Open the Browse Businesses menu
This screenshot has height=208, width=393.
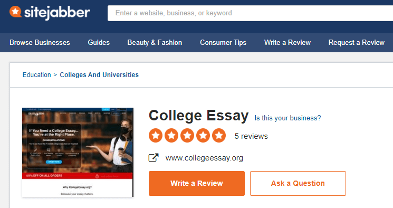click(40, 42)
